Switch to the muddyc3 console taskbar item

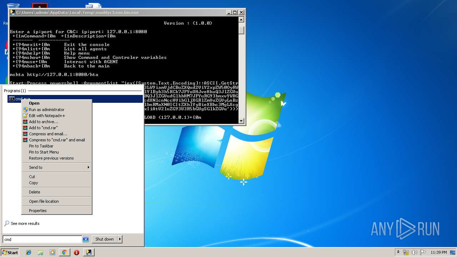coord(89,252)
